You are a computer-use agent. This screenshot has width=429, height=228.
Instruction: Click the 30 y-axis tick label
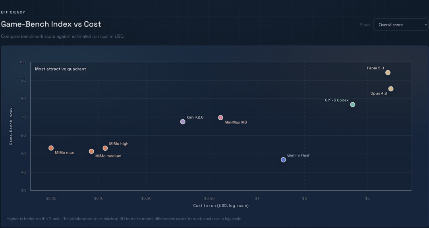click(x=23, y=191)
